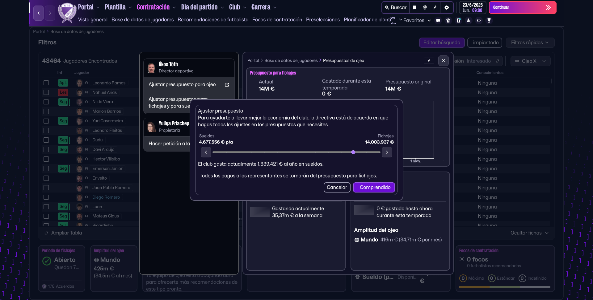Image resolution: width=593 pixels, height=300 pixels.
Task: Tick the checkbox for Leonardo Ramos
Action: coord(46,83)
